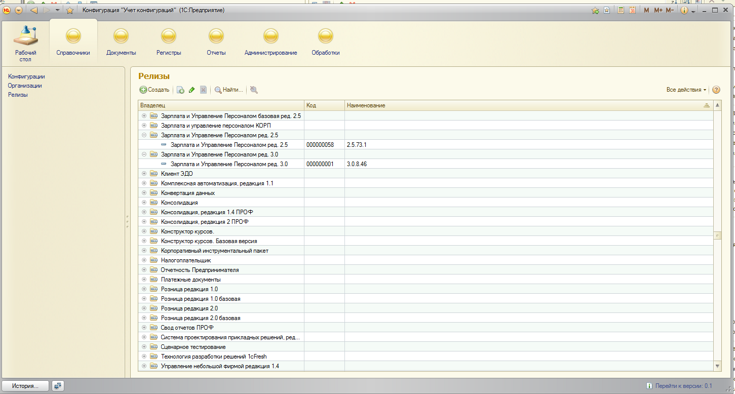Expand Зарплата и управление персоналом КОРП group
Image resolution: width=735 pixels, height=394 pixels.
pyautogui.click(x=144, y=126)
